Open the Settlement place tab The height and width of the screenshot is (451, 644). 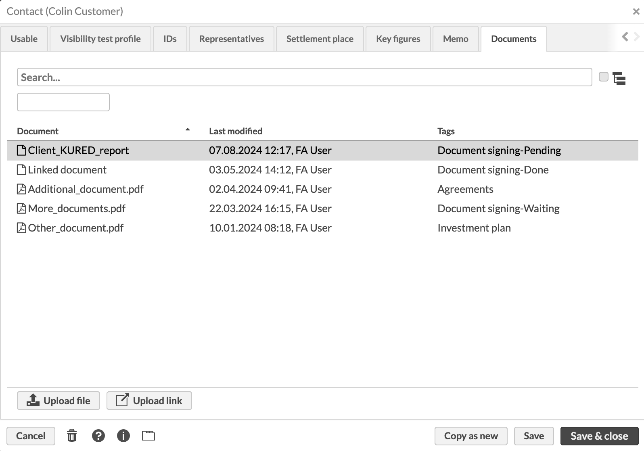pos(320,39)
